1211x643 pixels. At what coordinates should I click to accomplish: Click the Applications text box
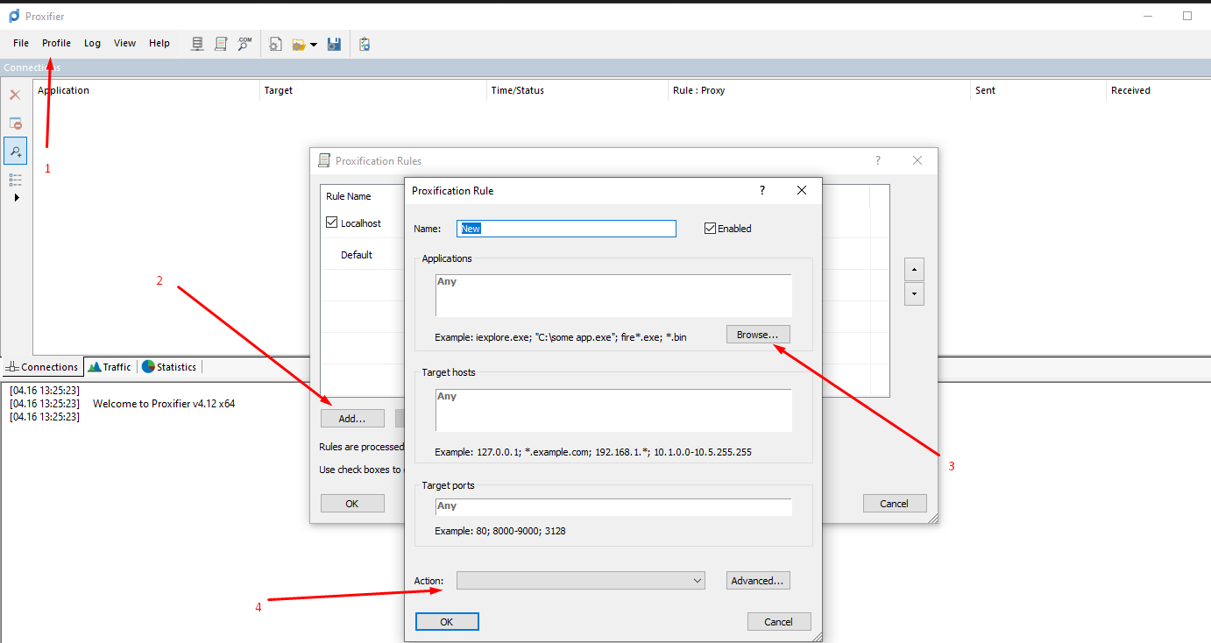pyautogui.click(x=613, y=295)
